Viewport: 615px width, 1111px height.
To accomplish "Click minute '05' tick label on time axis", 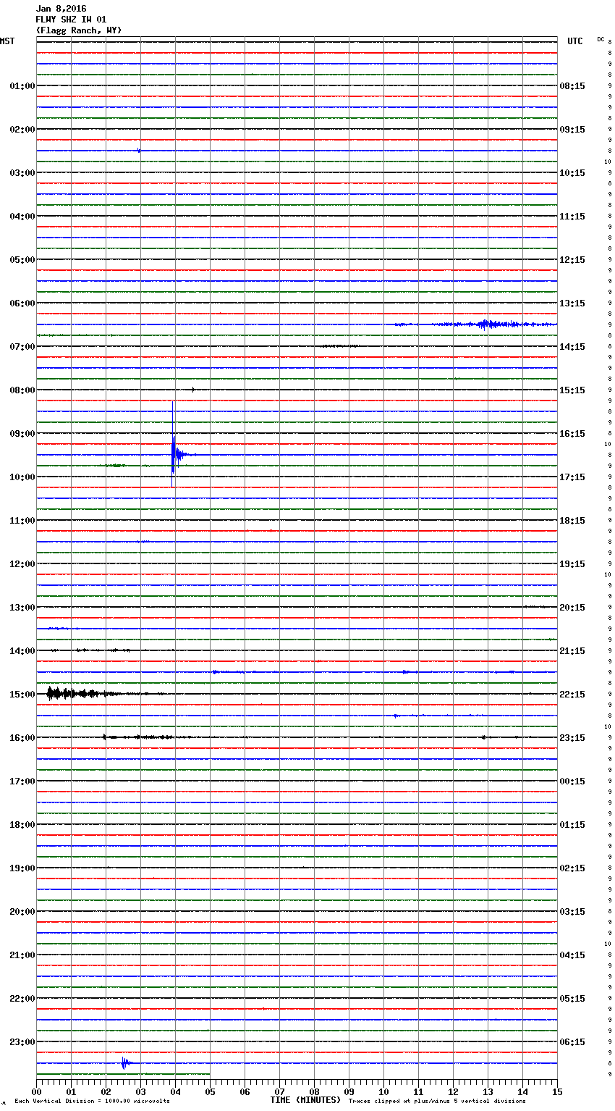I will tap(210, 1091).
